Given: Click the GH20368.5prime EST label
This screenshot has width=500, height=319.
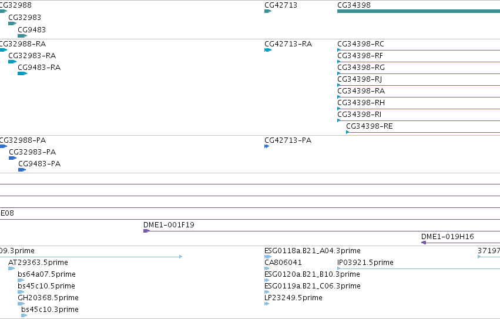Looking at the screenshot, I should tap(48, 298).
